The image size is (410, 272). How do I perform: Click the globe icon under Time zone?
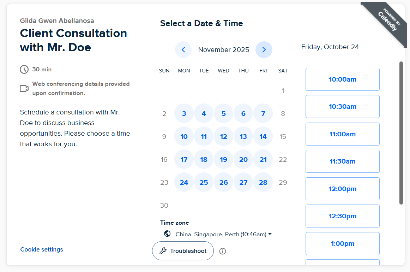167,234
